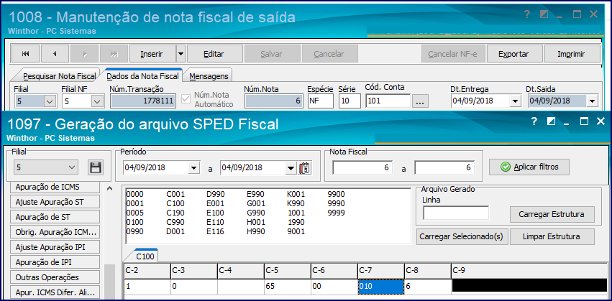Viewport: 612px width, 301px height.
Task: Select the C100 tab
Action: [145, 256]
